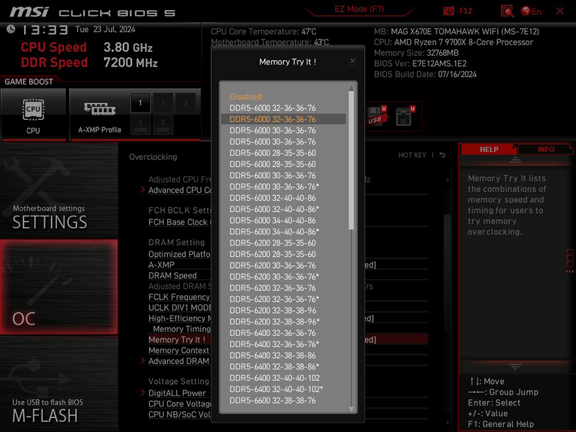Viewport: 576px width, 432px height.
Task: Click the Favorites magnifier icon
Action: click(x=507, y=10)
